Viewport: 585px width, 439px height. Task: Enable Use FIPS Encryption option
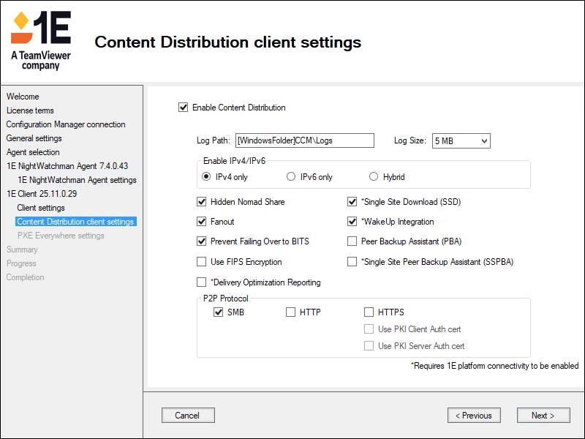tap(202, 262)
